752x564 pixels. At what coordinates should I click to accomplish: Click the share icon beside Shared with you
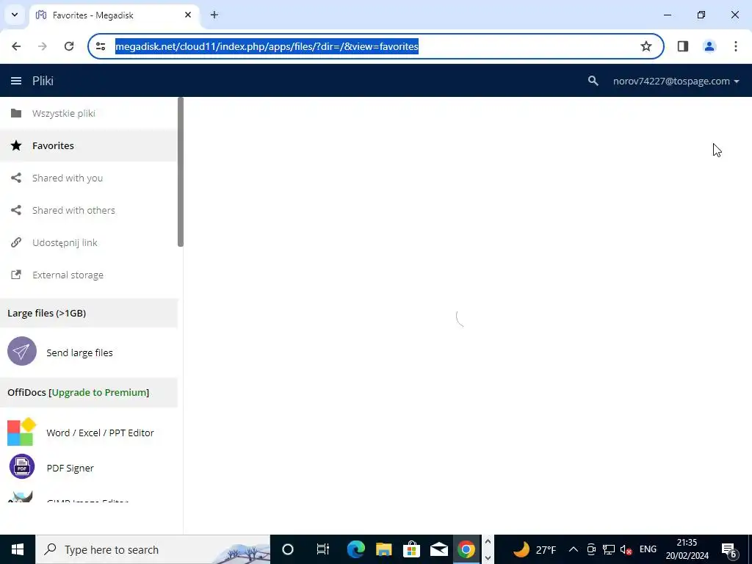[16, 178]
